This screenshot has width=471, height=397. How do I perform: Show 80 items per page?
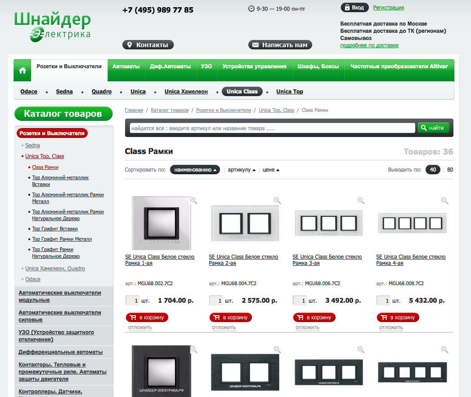(x=450, y=170)
